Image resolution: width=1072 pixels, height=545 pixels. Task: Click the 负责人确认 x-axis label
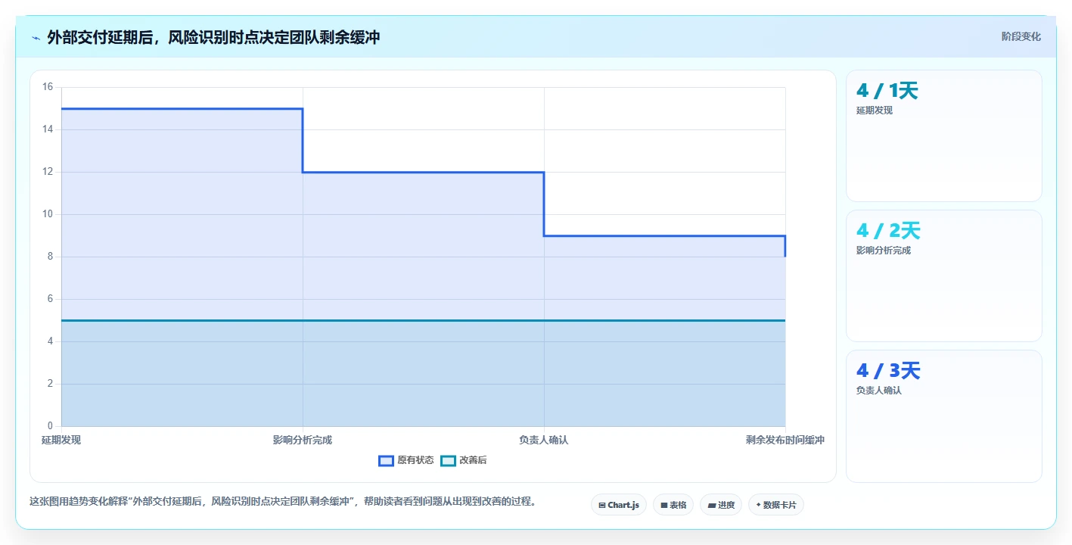tap(544, 440)
